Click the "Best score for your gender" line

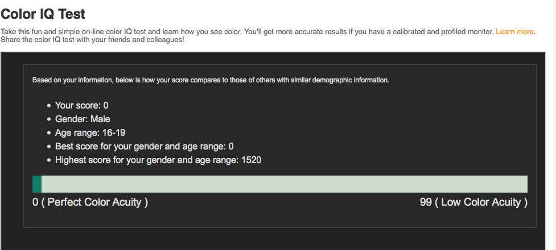click(x=144, y=147)
